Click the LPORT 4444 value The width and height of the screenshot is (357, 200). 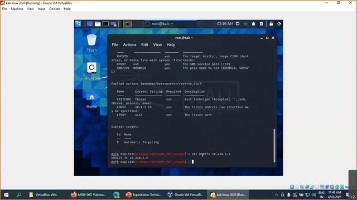tap(139, 115)
